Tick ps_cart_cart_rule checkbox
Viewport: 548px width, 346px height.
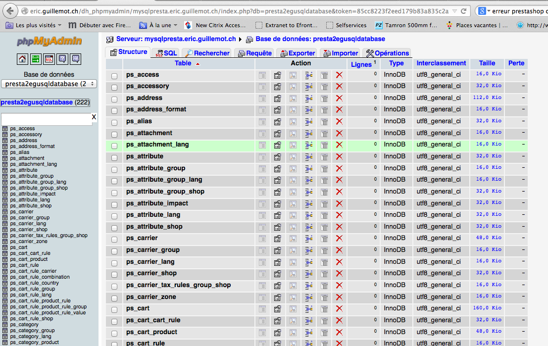click(114, 322)
